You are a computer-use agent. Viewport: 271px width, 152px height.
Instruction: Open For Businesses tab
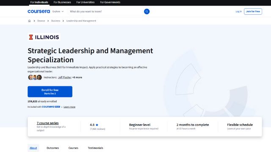[62, 3]
